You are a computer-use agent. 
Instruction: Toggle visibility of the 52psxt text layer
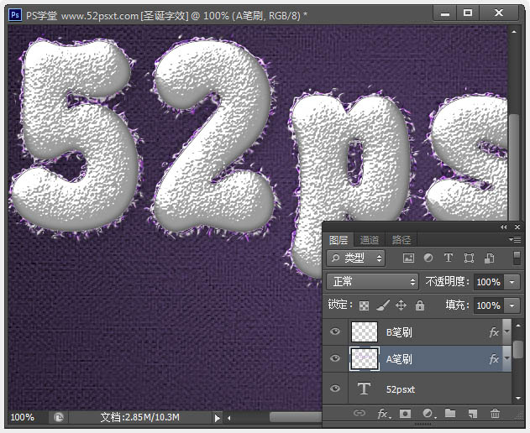coord(336,389)
